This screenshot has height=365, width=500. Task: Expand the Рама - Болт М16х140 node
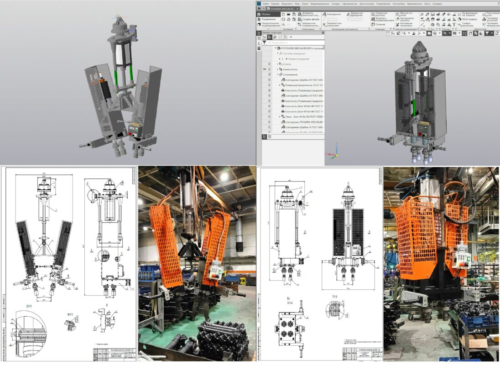point(280,117)
